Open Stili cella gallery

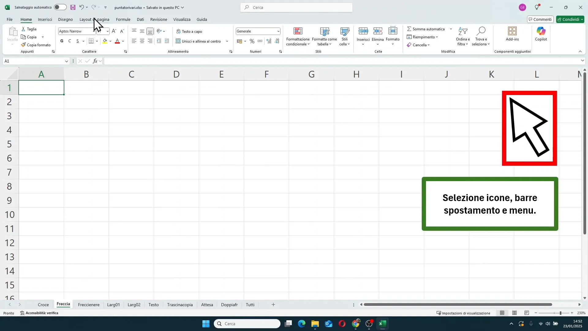coord(345,36)
